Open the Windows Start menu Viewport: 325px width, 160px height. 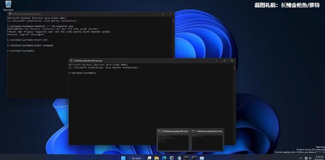[124, 158]
